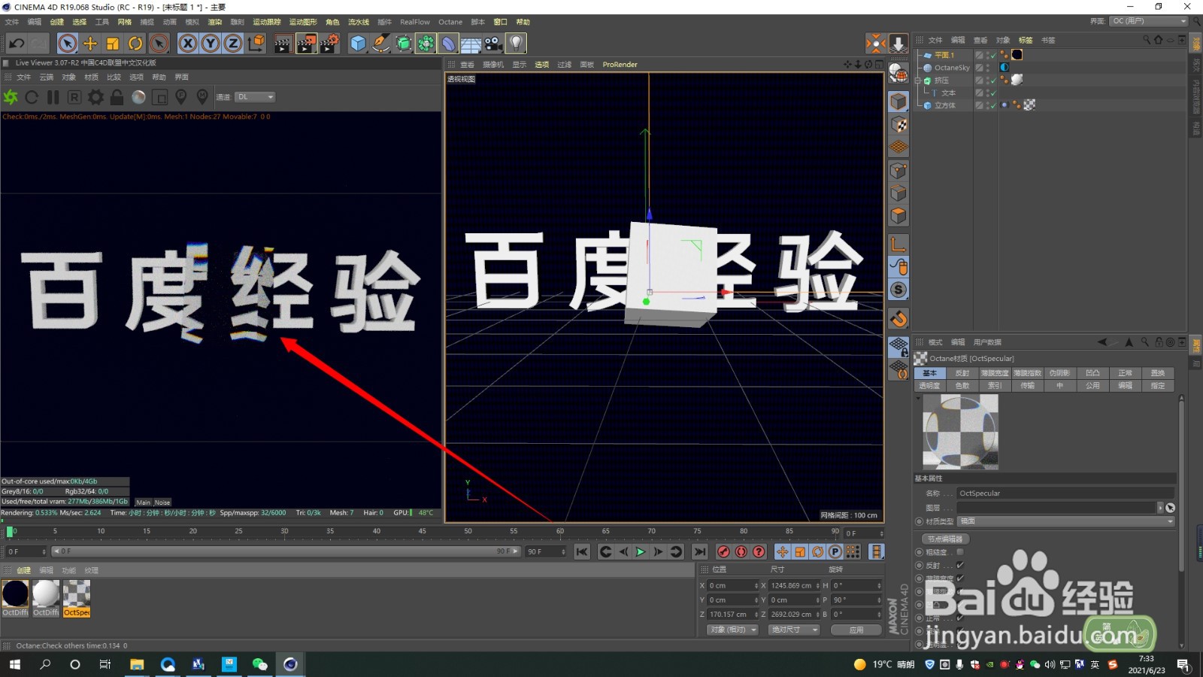Collapse the material preview triangle
This screenshot has width=1203, height=677.
click(x=918, y=399)
